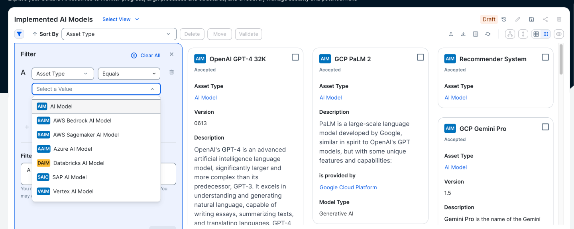Open the Google Cloud Platform link
The width and height of the screenshot is (574, 229).
348,187
